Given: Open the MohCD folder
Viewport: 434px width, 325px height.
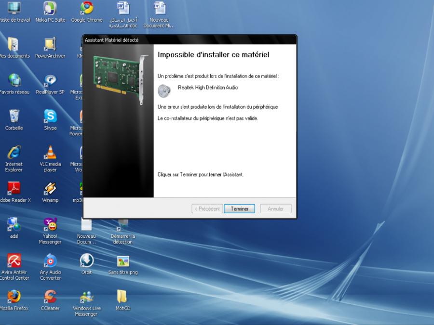Looking at the screenshot, I should tap(122, 297).
